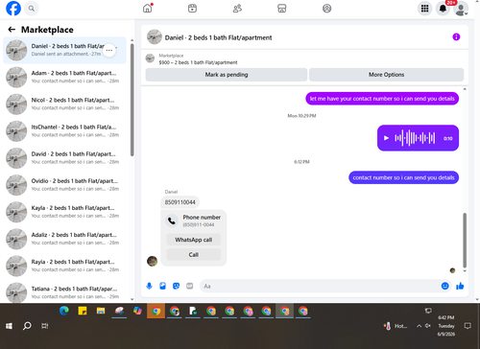Screen dimensions: 480x349
Task: Open the weather widget on taskbar
Action: (396, 326)
